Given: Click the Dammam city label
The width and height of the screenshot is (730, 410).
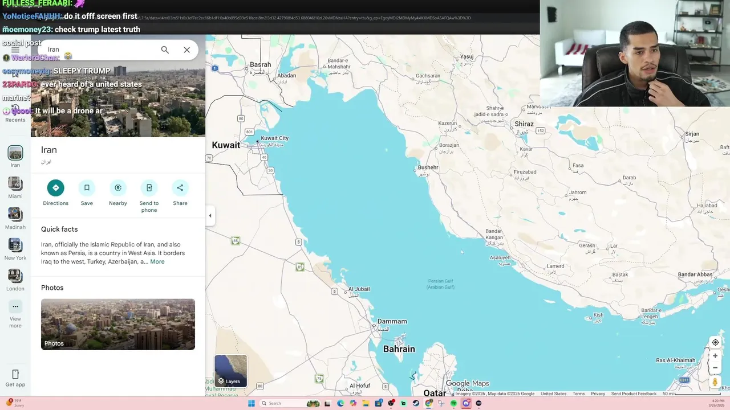Looking at the screenshot, I should click(x=392, y=321).
